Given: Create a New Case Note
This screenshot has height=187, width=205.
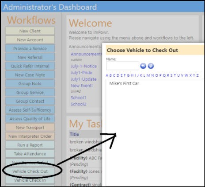Looking at the screenshot, I should tap(30, 75).
